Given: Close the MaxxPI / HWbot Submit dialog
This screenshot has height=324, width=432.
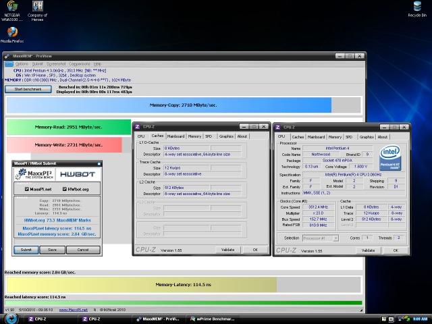Looking at the screenshot, I should click(99, 163).
